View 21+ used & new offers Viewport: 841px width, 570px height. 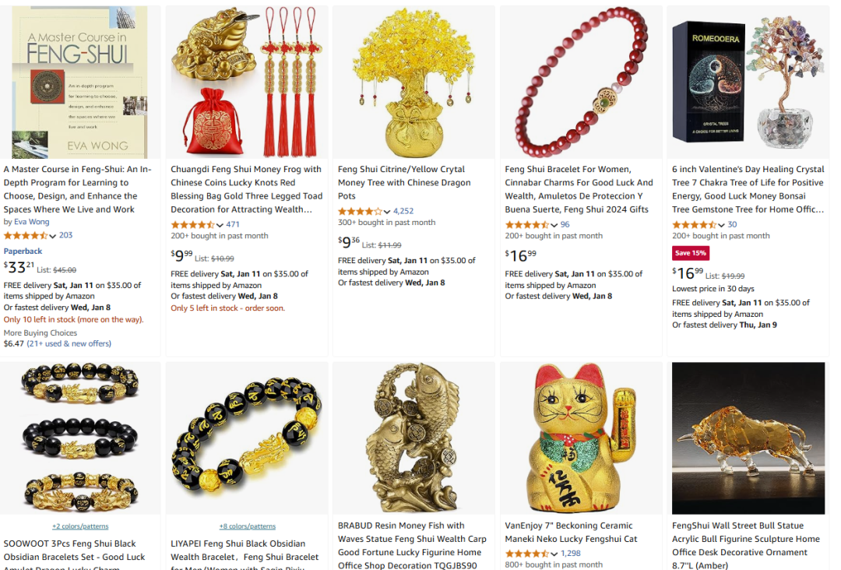point(69,343)
